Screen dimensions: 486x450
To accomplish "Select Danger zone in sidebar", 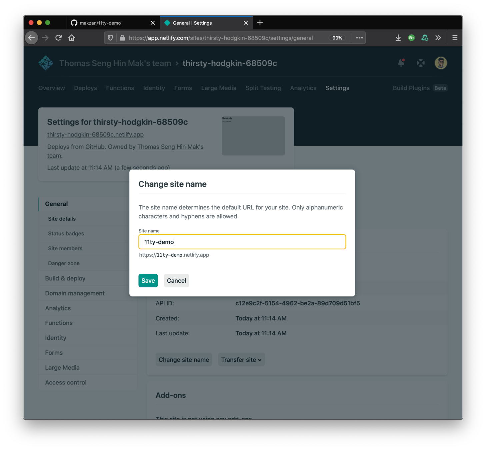I will pos(64,263).
